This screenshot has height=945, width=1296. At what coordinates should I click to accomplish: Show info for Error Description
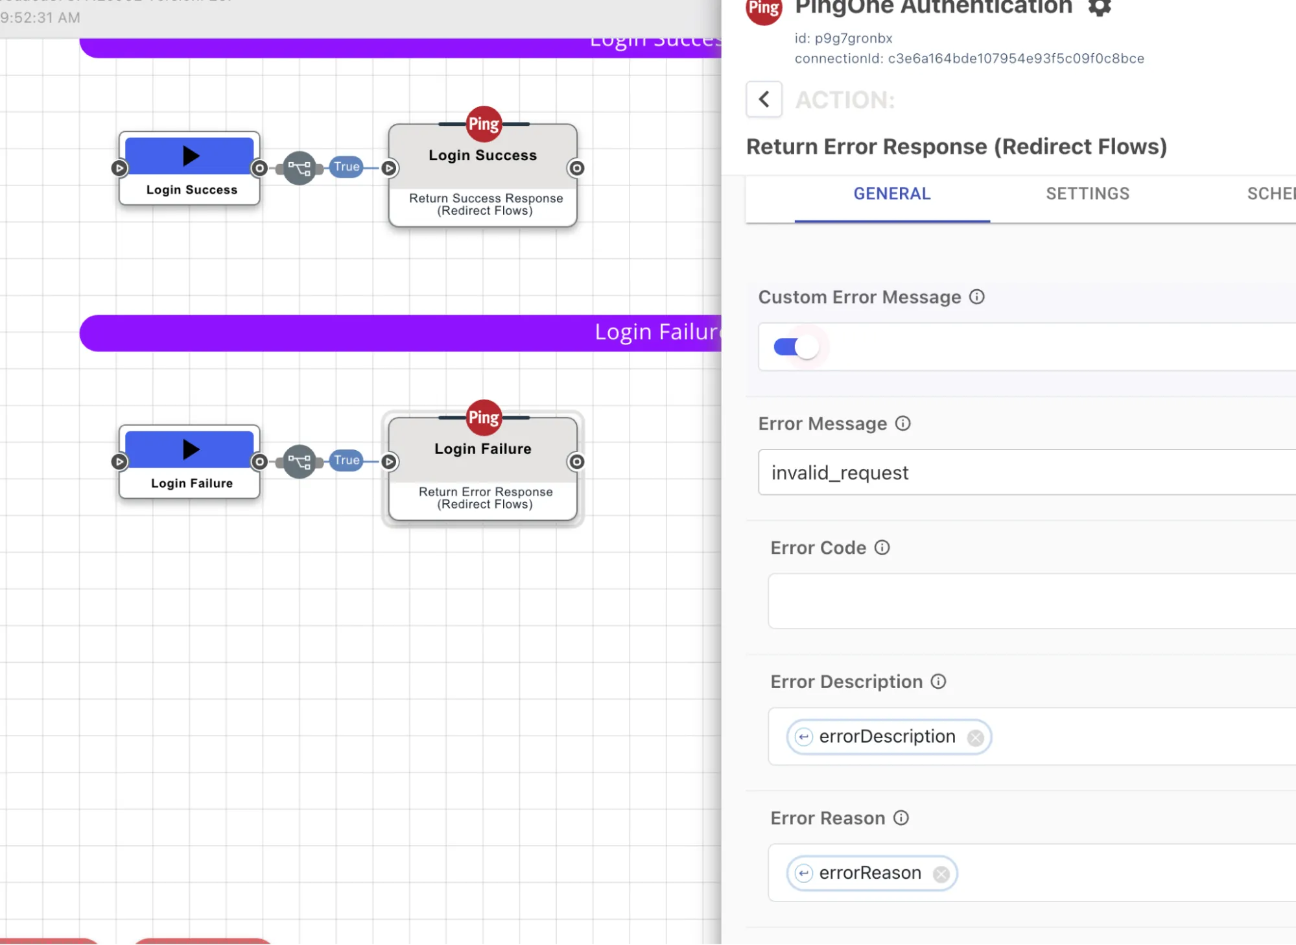pos(938,681)
